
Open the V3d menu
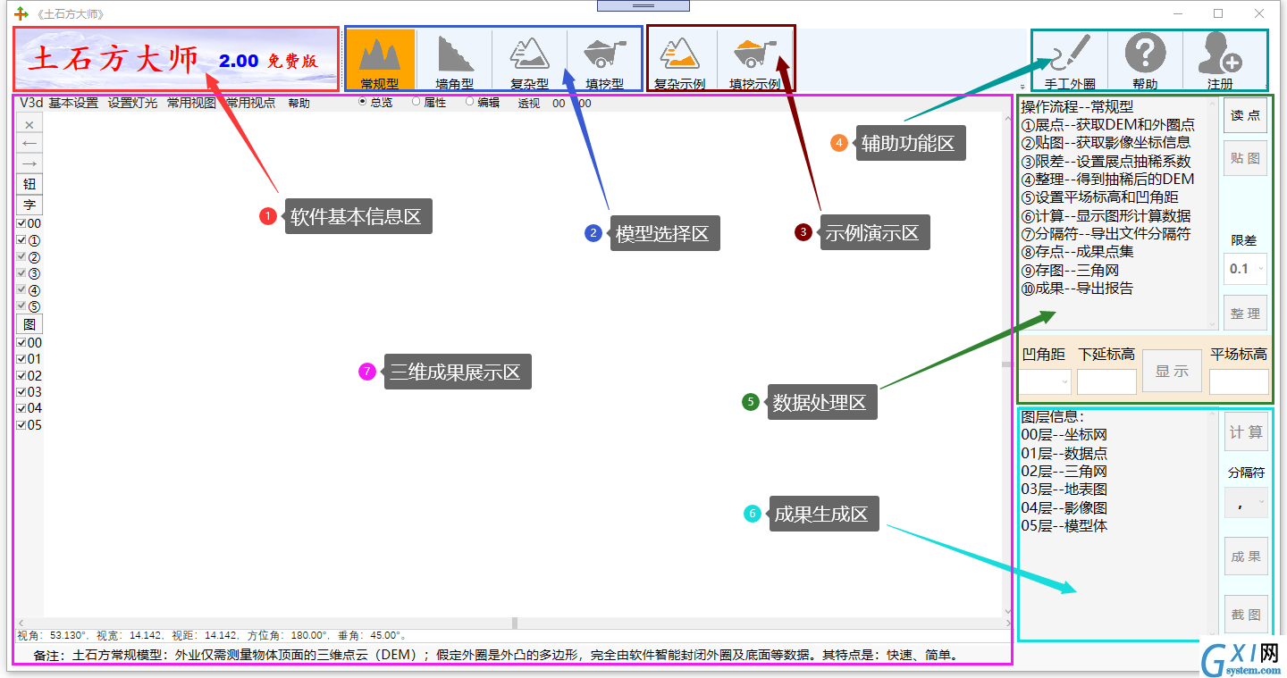pos(31,103)
